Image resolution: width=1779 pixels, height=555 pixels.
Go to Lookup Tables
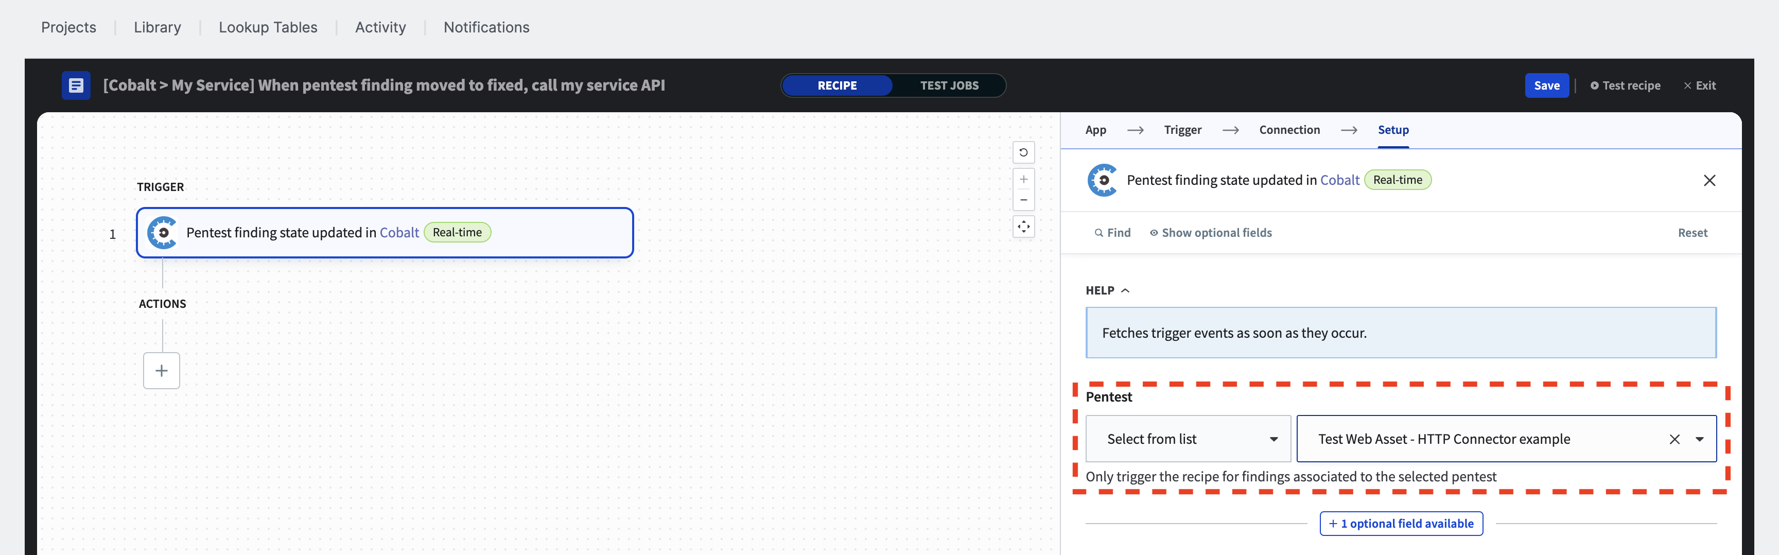(268, 27)
